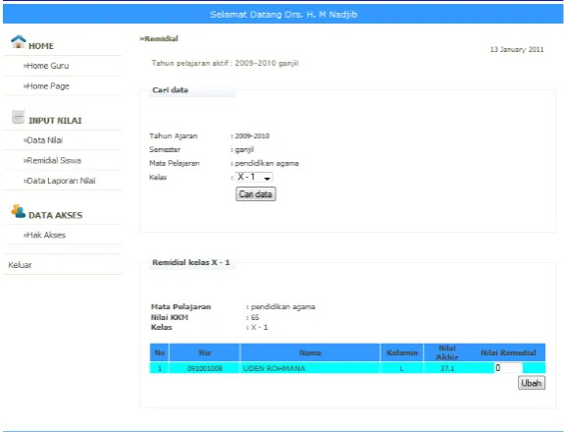
Task: Click the Selamat Datang header banner text
Action: [x=283, y=15]
